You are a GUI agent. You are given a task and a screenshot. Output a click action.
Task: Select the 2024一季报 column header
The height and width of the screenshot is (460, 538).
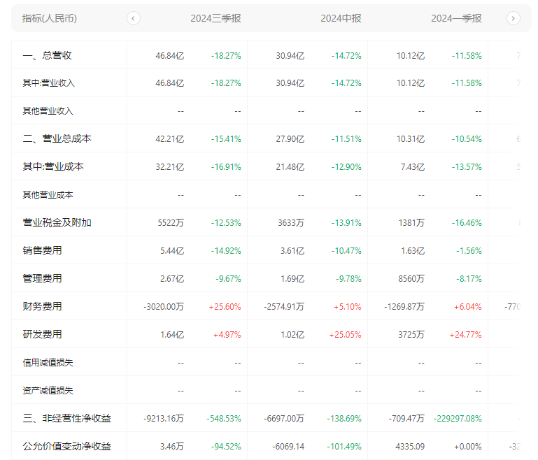point(456,18)
